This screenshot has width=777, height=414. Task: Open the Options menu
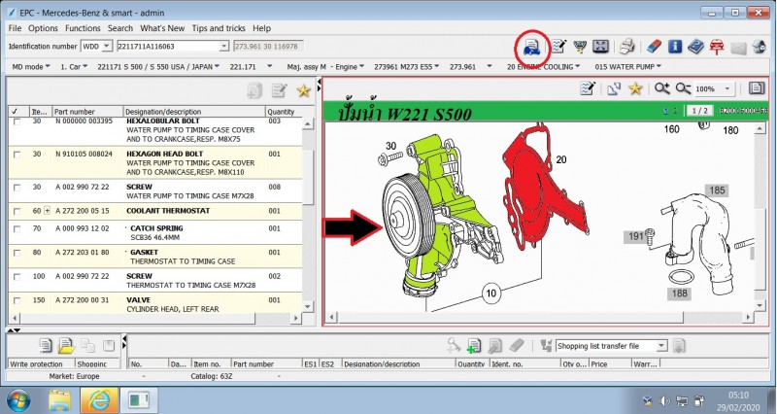click(x=43, y=28)
